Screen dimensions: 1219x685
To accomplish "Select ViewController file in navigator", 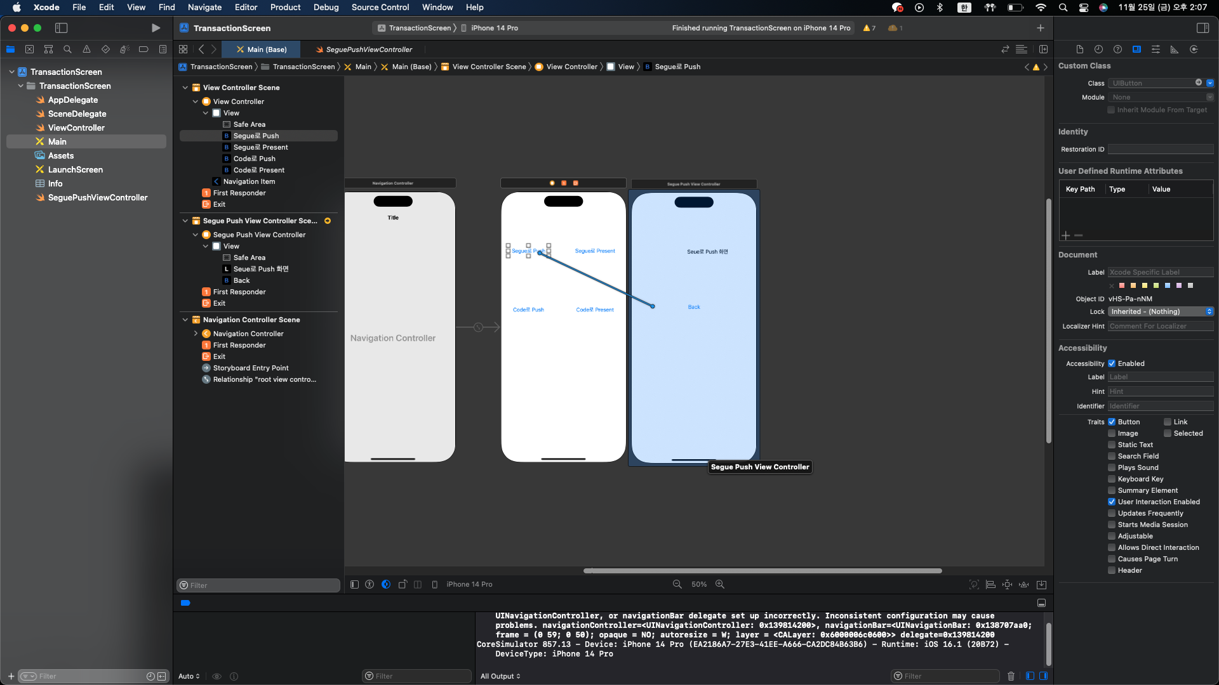I will 76,127.
